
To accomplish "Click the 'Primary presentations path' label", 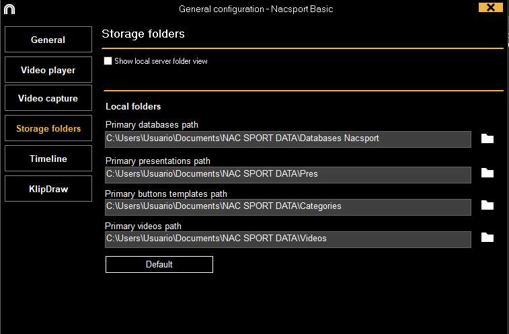I will tap(158, 161).
